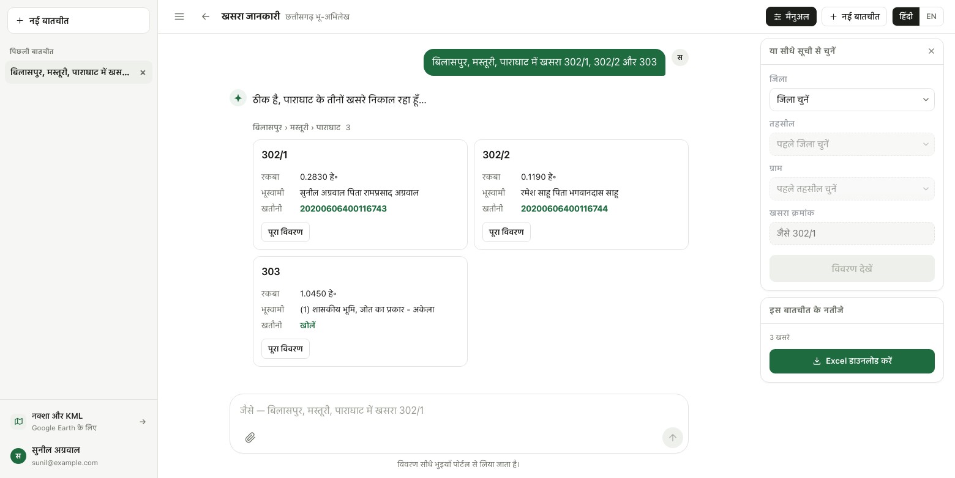Click the खसरा क्रमांक input field
This screenshot has height=478, width=955.
852,233
